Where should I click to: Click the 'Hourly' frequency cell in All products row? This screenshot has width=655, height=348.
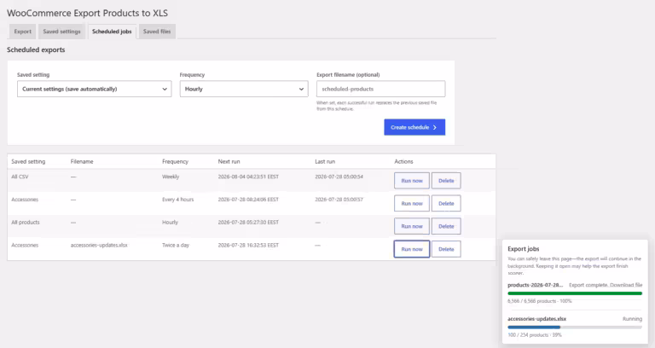170,223
